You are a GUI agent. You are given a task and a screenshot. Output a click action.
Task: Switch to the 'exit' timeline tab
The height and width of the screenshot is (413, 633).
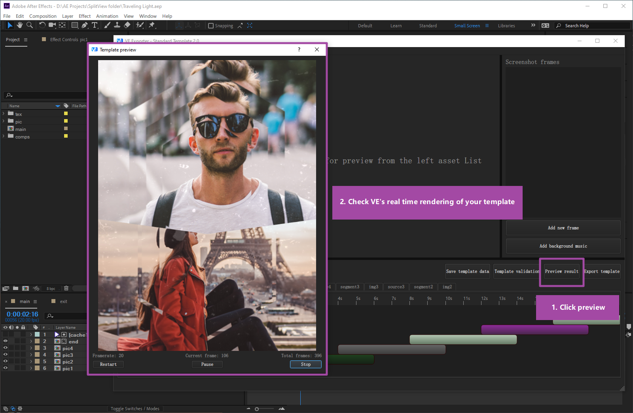tap(63, 301)
